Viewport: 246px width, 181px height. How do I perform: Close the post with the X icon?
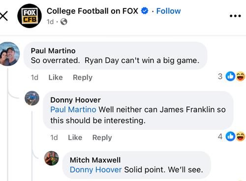pos(3,16)
